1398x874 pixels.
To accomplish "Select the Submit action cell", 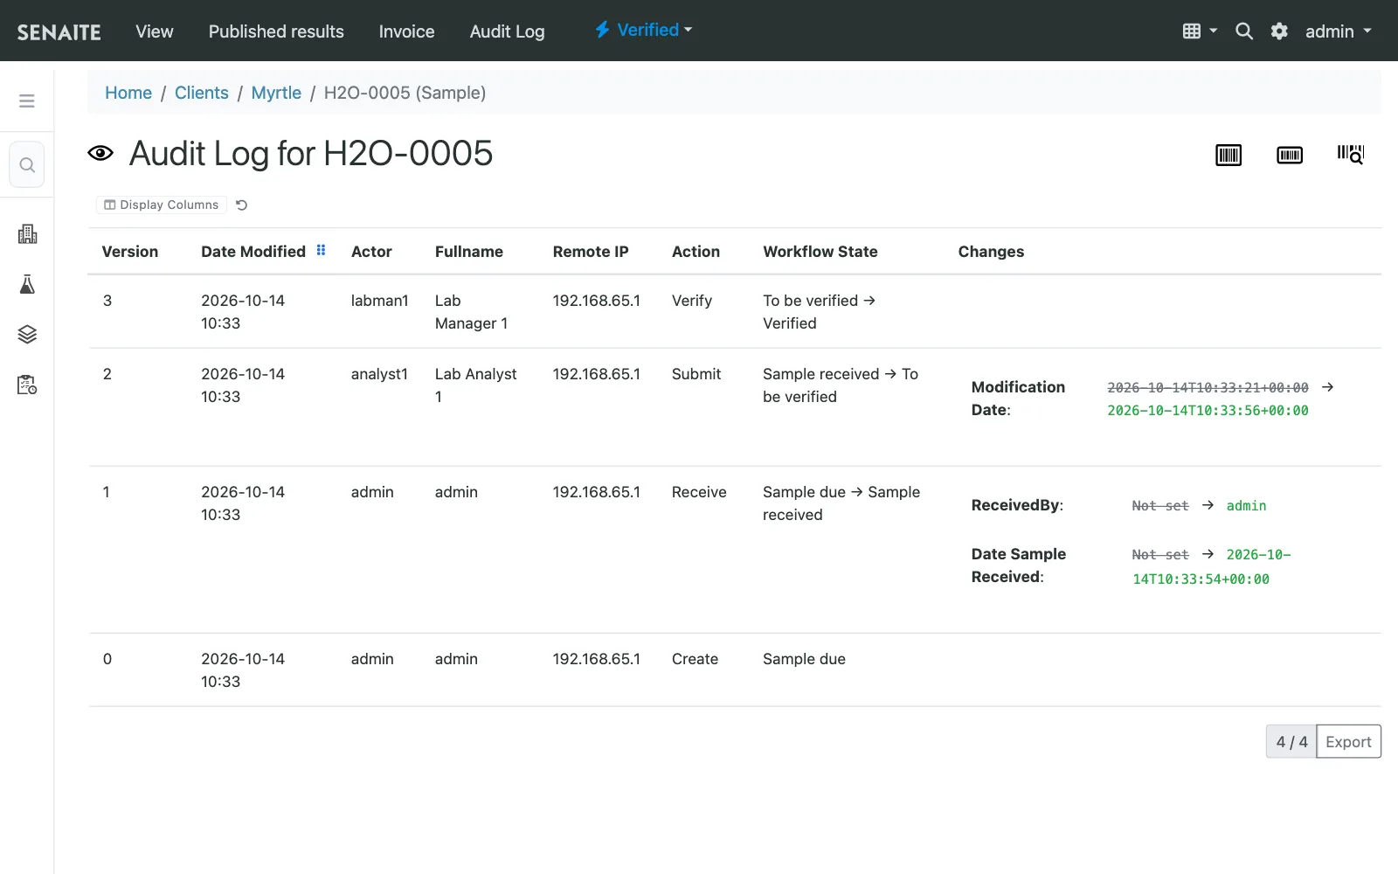I will pos(696,374).
